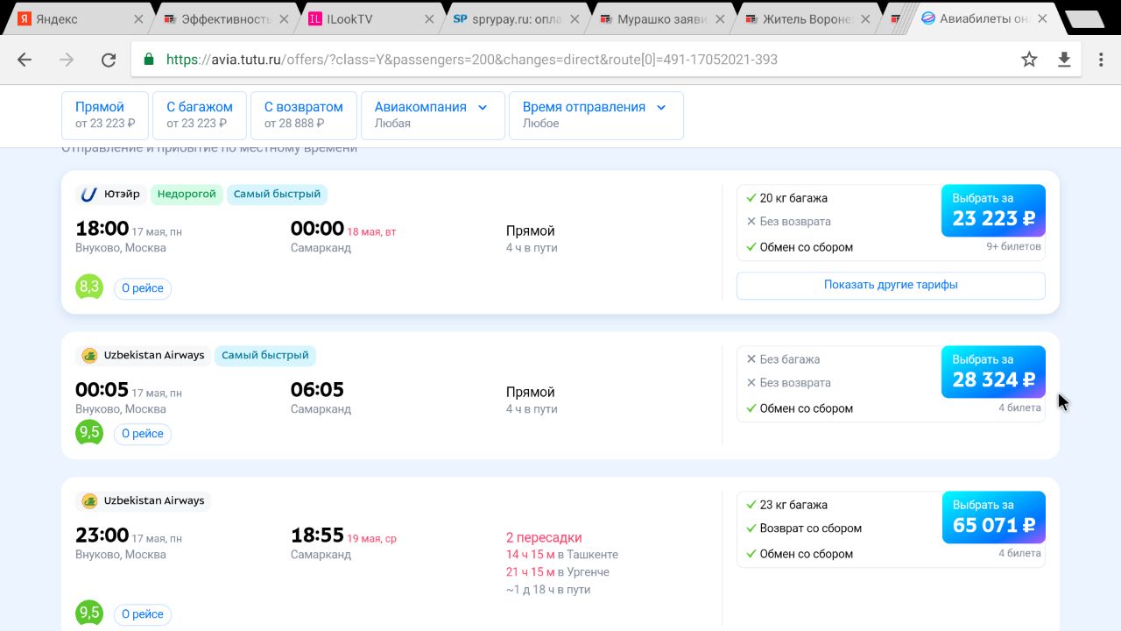This screenshot has height=631, width=1121.
Task: Click Самый быстрый badge on 00:05 flight
Action: click(x=265, y=356)
